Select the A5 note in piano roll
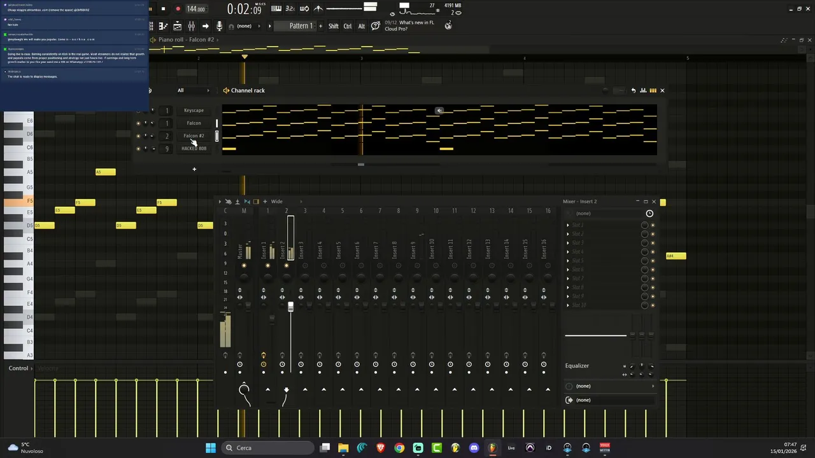Screen dimensions: 815x458 pos(106,172)
